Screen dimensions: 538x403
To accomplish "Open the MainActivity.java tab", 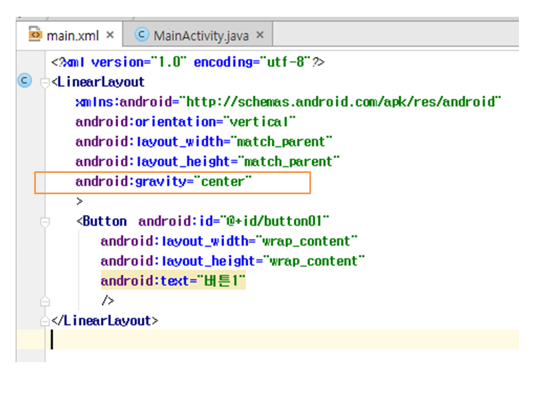I will point(201,35).
